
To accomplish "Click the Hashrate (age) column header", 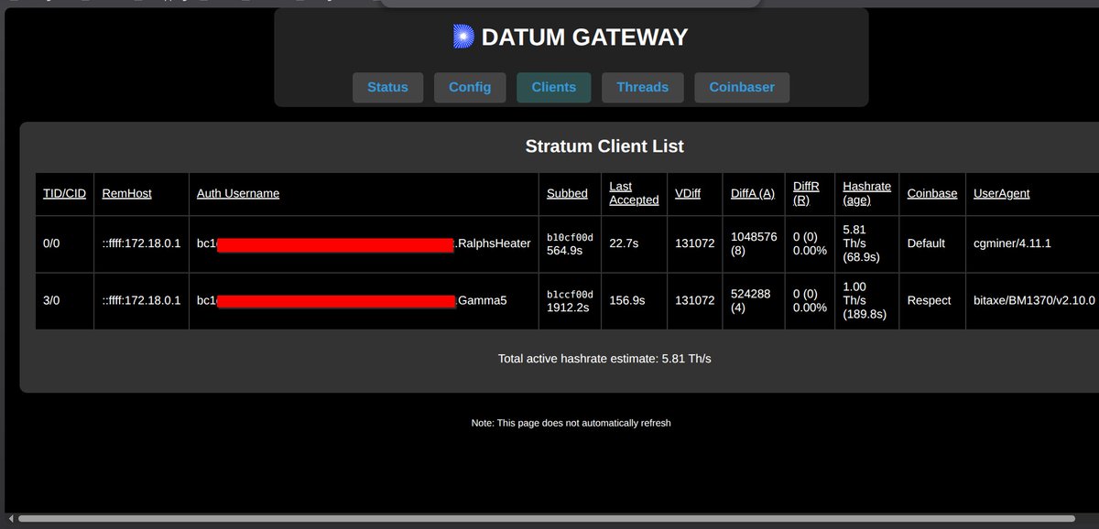I will 866,193.
